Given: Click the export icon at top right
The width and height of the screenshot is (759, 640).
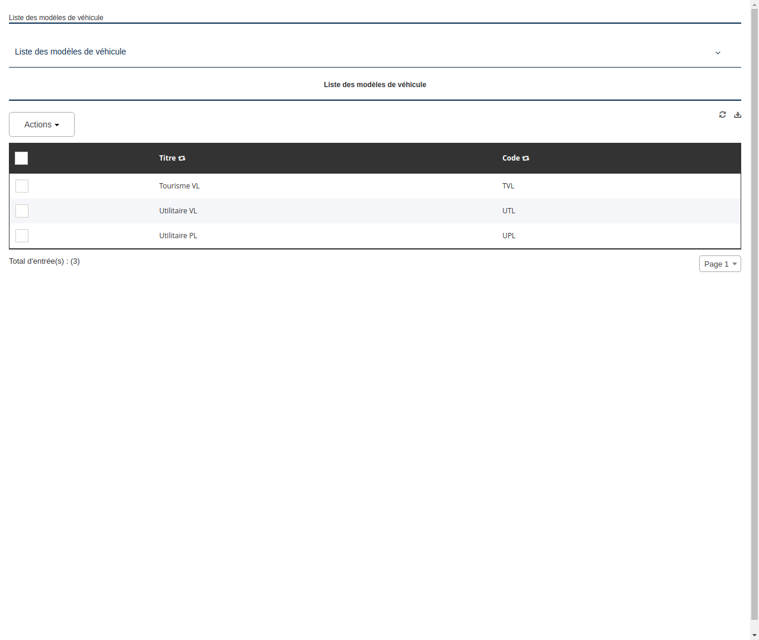Looking at the screenshot, I should click(x=738, y=114).
